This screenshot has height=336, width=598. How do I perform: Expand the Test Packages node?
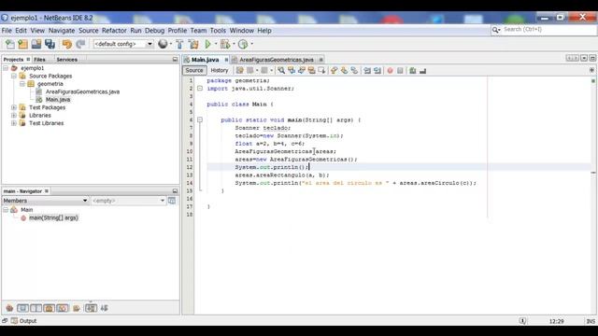pyautogui.click(x=14, y=107)
